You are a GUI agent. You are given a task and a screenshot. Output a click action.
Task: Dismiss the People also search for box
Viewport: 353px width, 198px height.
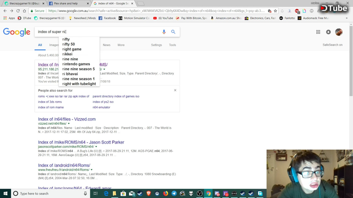(175, 90)
